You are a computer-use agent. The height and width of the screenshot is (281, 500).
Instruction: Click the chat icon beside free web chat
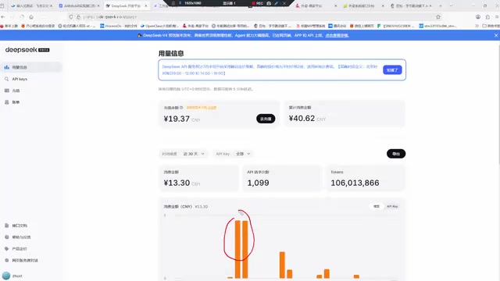(7, 260)
